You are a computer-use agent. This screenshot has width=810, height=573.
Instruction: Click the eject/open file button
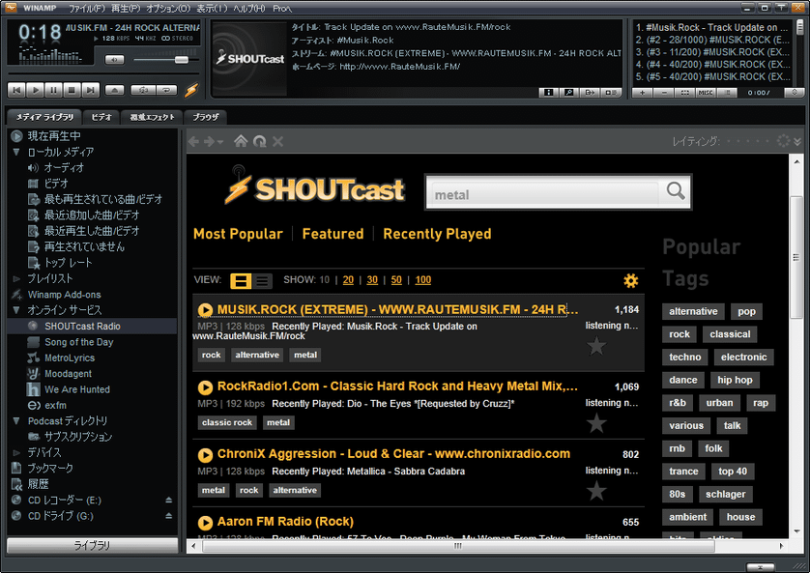pyautogui.click(x=115, y=90)
